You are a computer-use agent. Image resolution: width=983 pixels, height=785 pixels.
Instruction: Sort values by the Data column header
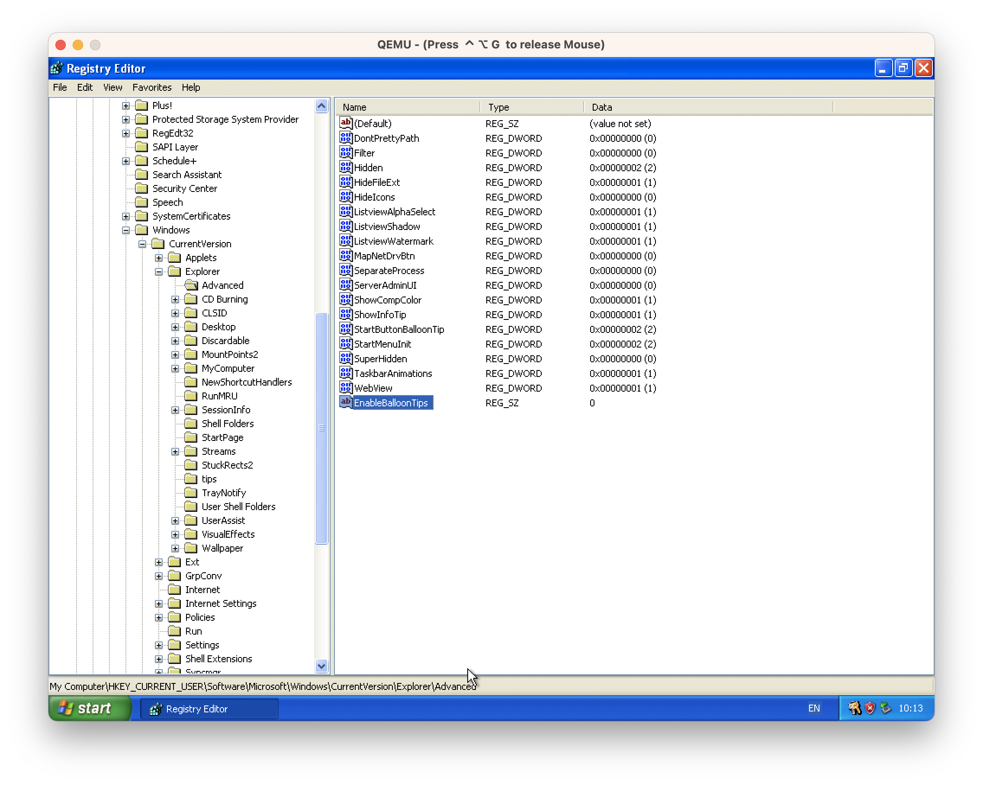pos(708,107)
